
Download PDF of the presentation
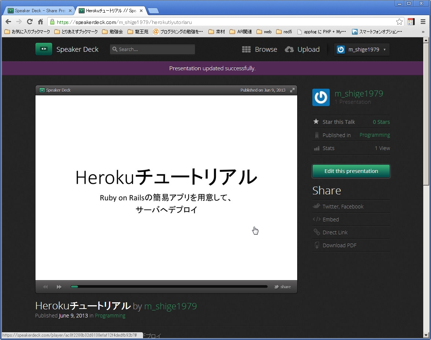coord(339,245)
